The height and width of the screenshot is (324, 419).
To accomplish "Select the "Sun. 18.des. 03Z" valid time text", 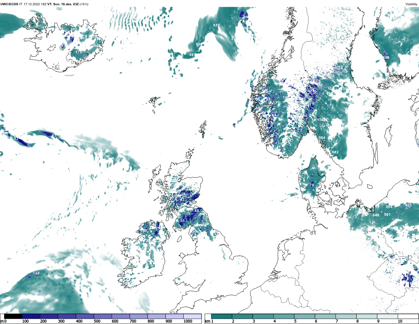I will tap(66, 4).
